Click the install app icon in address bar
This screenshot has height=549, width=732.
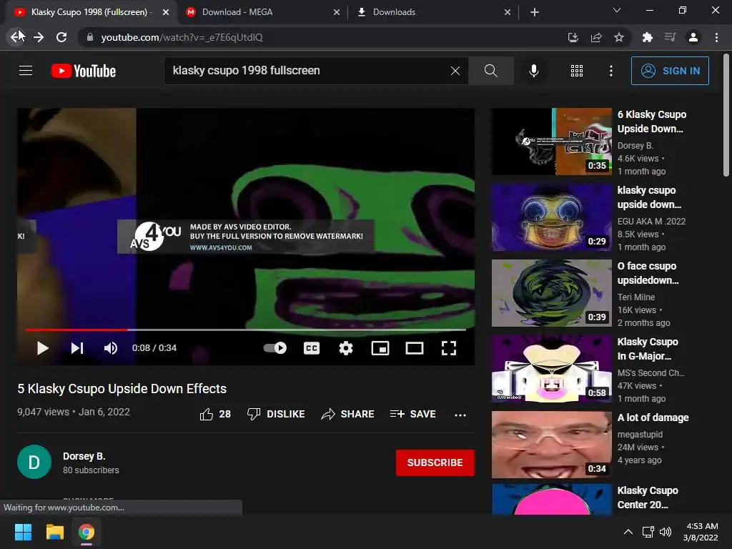point(573,37)
